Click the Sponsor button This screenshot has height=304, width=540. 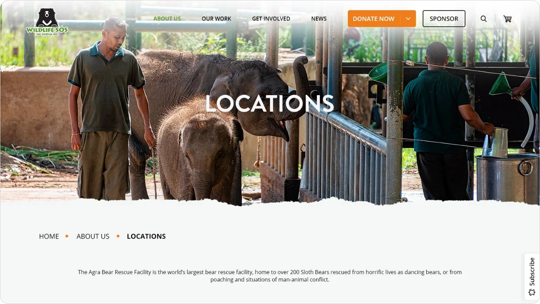pos(444,19)
